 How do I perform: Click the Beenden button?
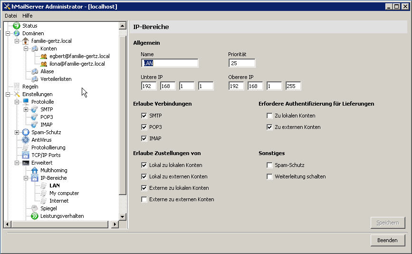tap(388, 240)
